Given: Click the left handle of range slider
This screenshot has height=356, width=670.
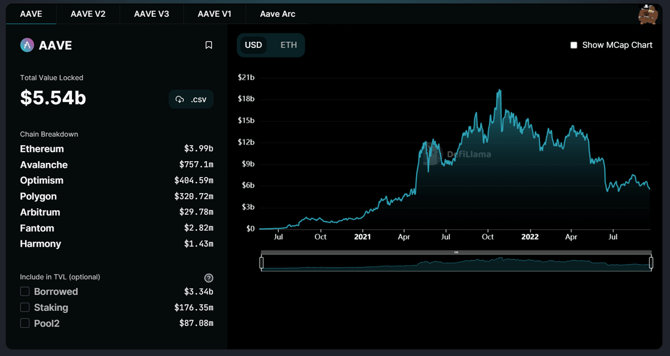Looking at the screenshot, I should pyautogui.click(x=261, y=263).
